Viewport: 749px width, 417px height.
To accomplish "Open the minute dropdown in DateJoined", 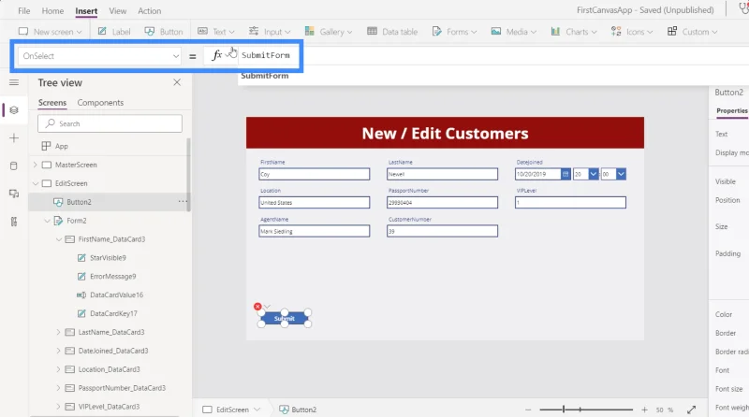I will pyautogui.click(x=621, y=174).
